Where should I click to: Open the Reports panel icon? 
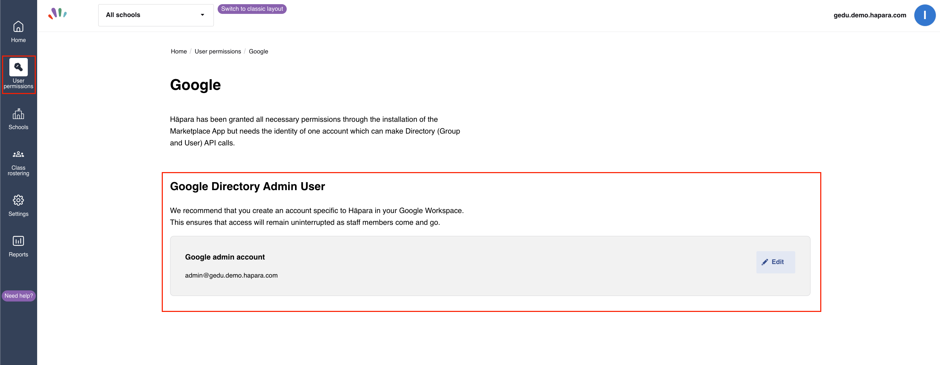(18, 246)
